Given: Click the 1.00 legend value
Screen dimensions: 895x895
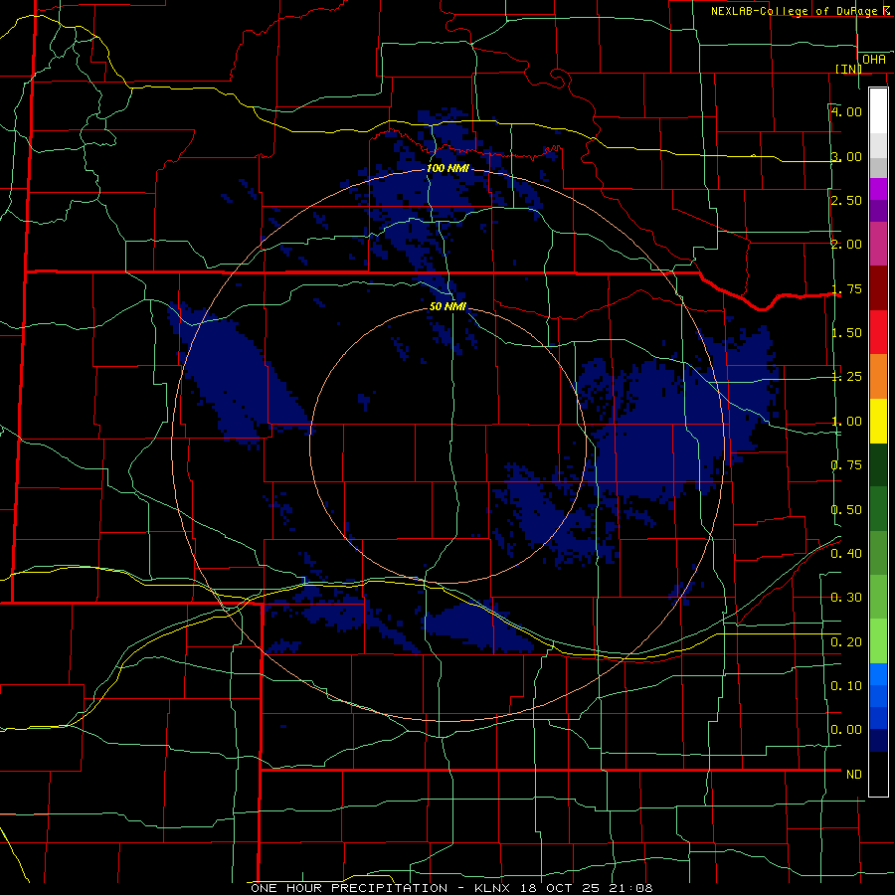Looking at the screenshot, I should [x=846, y=422].
